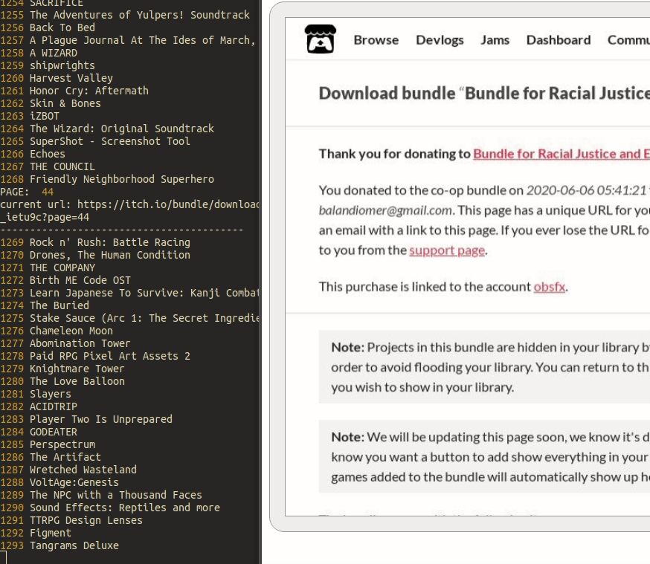Screen dimensions: 650x564
Task: Select line 1265 SuperShot - Screenshot Tool
Action: pos(95,141)
